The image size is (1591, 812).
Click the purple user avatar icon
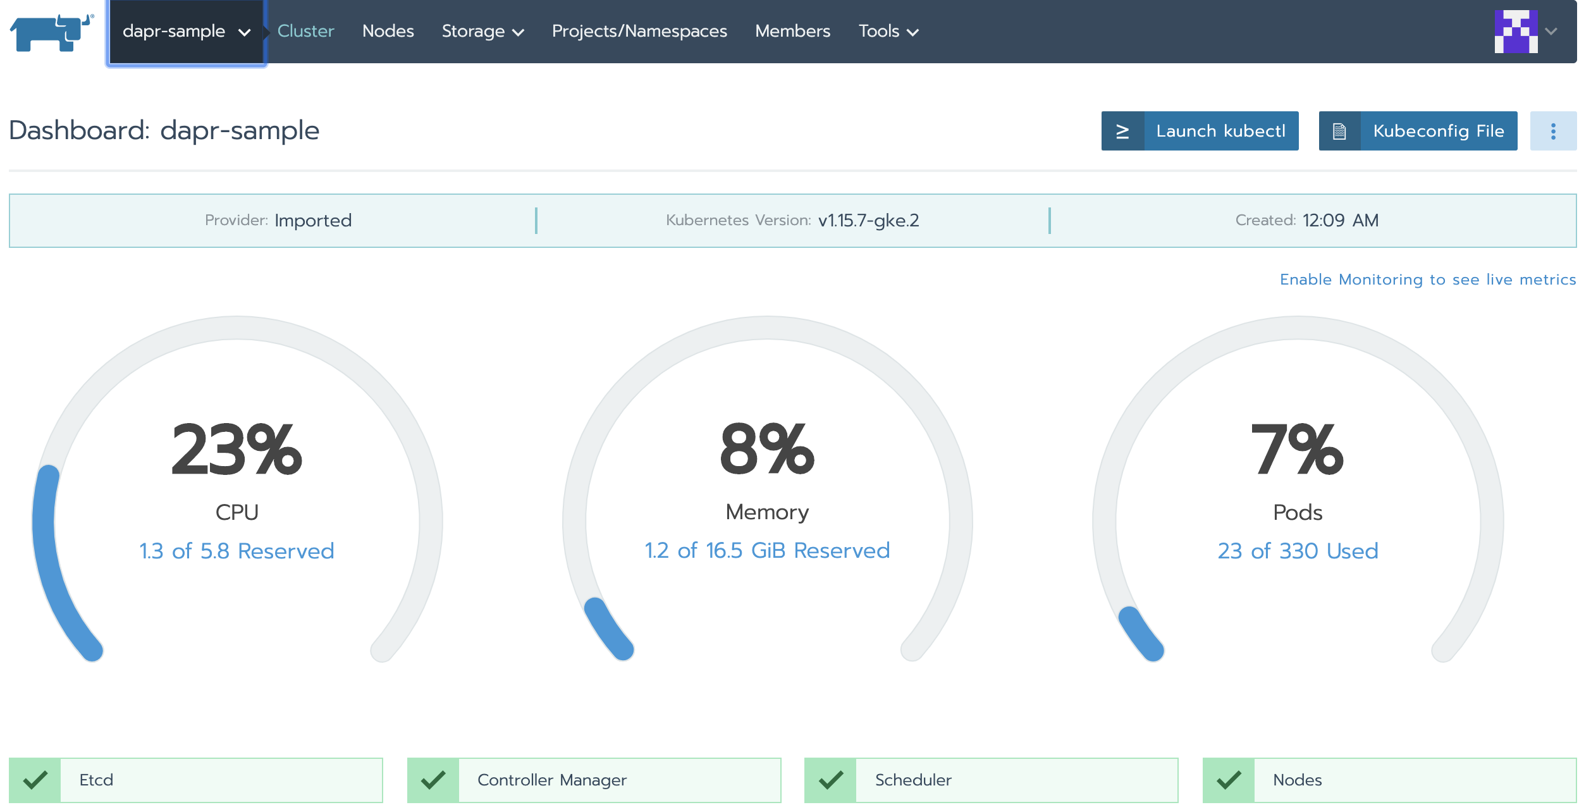pos(1515,32)
